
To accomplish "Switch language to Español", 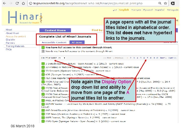I will (160, 10).
